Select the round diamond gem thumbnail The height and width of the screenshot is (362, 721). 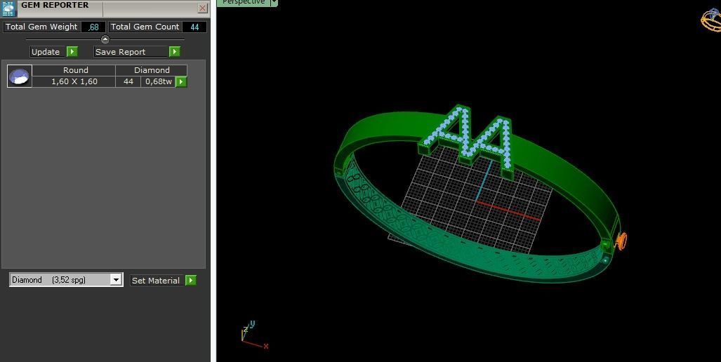[20, 76]
